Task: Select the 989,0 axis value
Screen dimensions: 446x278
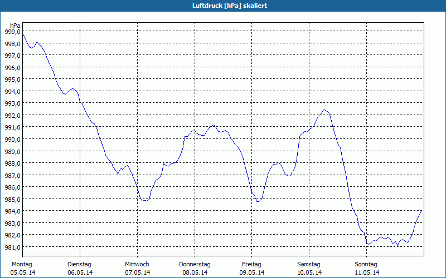Action: (12, 151)
